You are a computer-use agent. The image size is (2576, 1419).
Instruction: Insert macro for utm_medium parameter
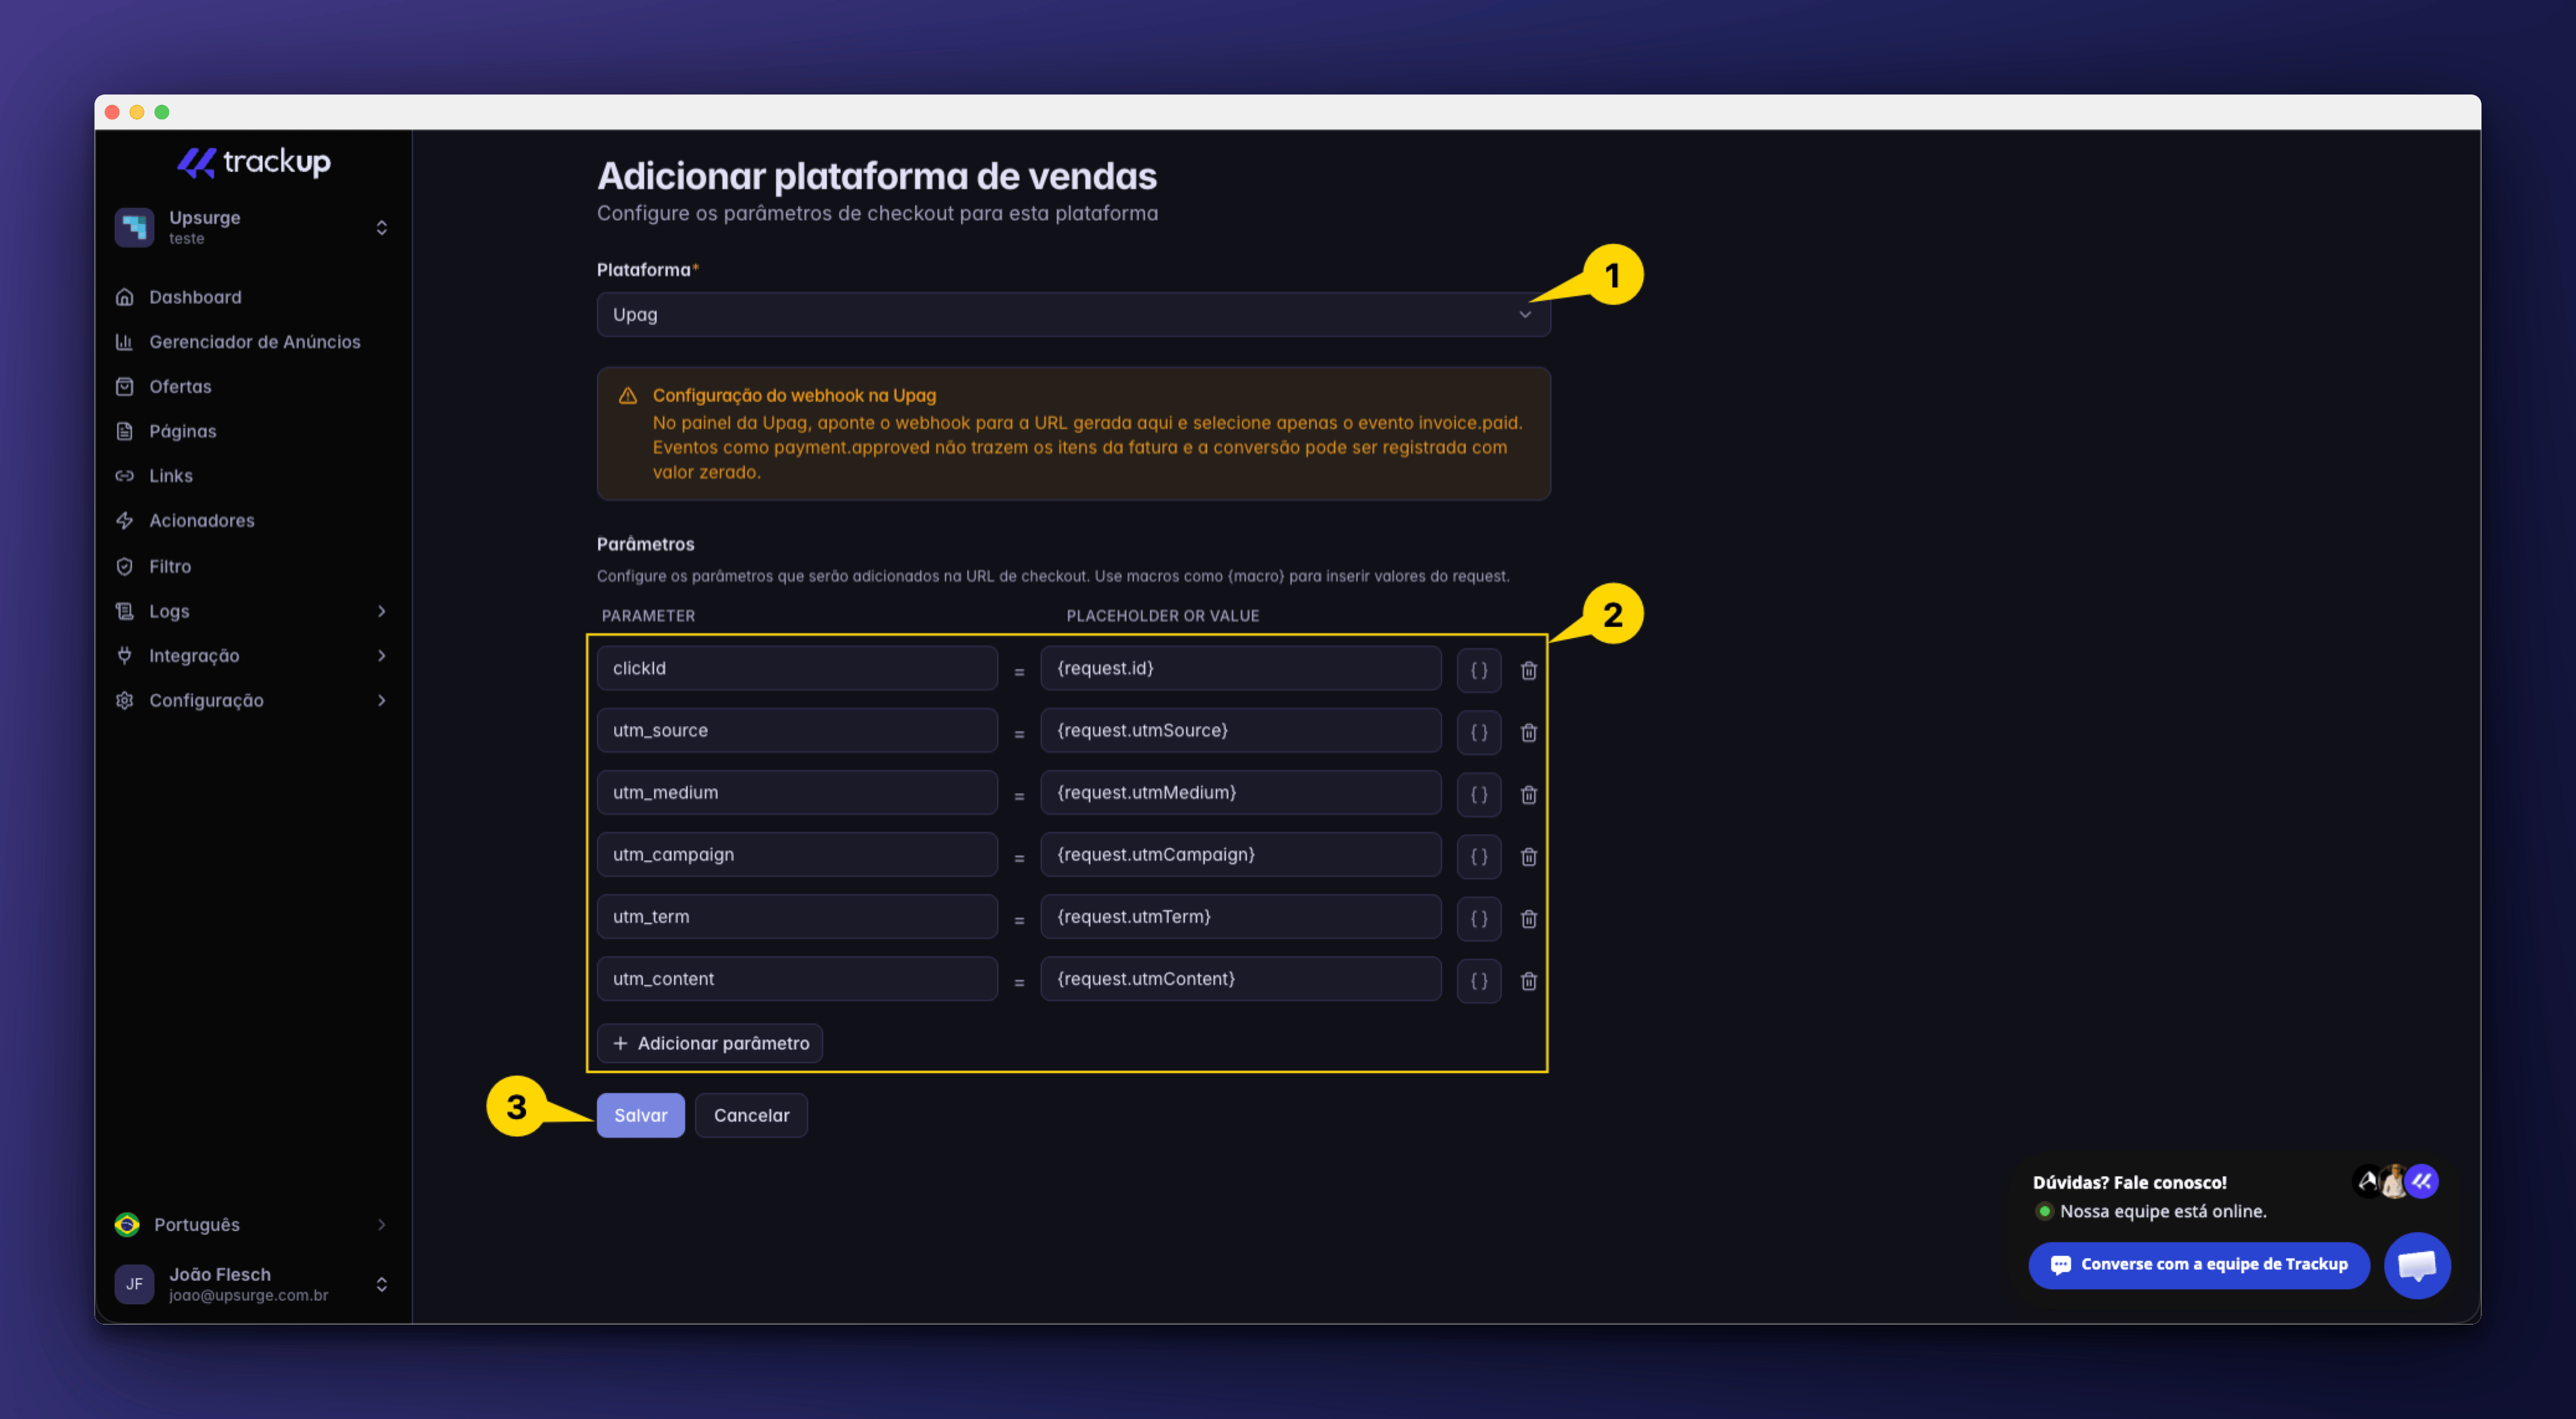click(1478, 794)
